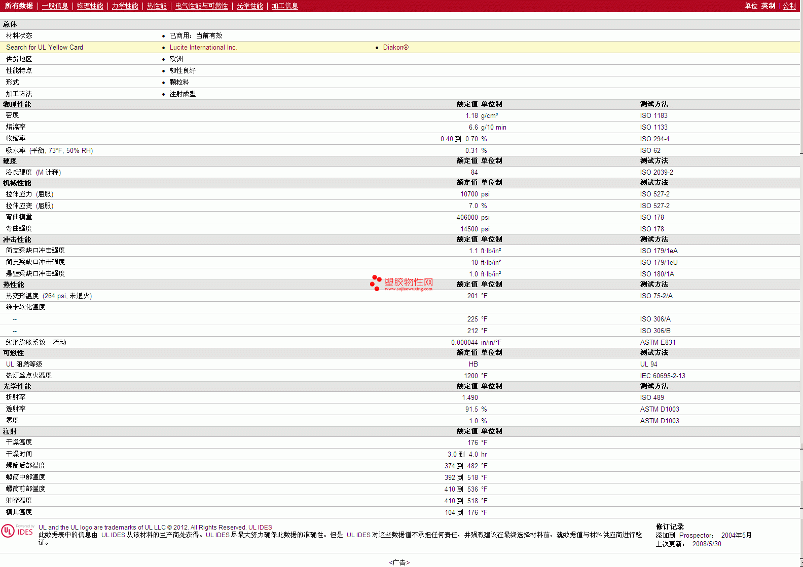Switch to the 一般信息 tab
Viewport: 803px width, 567px height.
[55, 6]
